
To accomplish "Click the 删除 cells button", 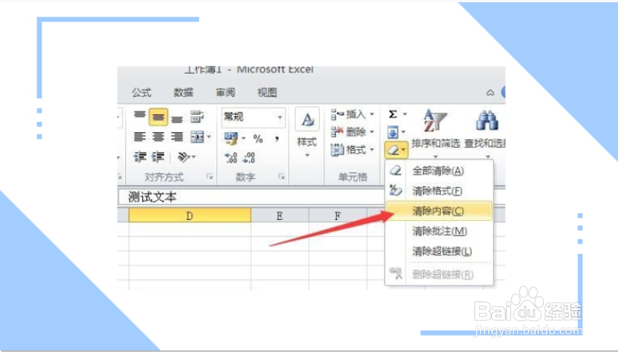I will pos(348,132).
